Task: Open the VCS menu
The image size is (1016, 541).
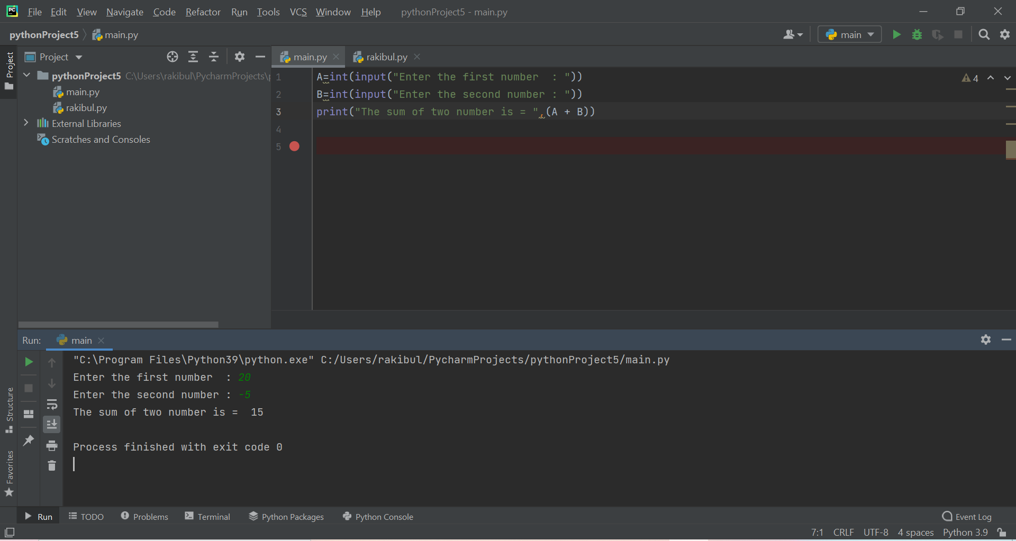Action: point(298,12)
